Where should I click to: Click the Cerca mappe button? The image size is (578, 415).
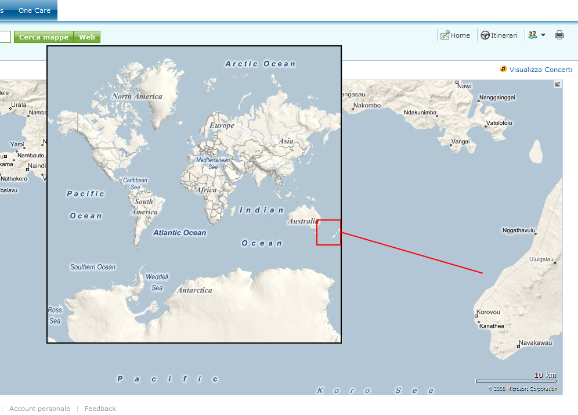[x=44, y=37]
